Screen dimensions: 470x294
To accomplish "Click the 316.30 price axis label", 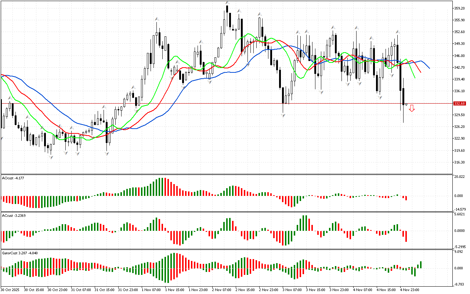I will coord(460,162).
